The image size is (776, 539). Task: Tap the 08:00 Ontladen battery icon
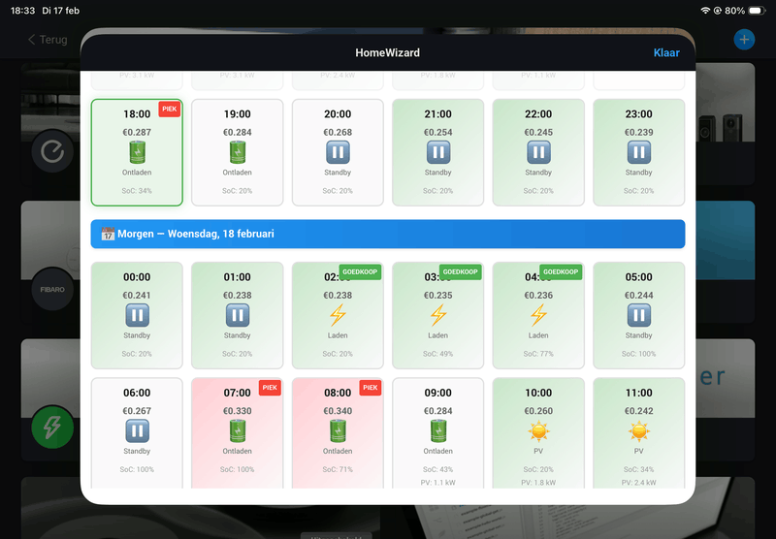(338, 430)
